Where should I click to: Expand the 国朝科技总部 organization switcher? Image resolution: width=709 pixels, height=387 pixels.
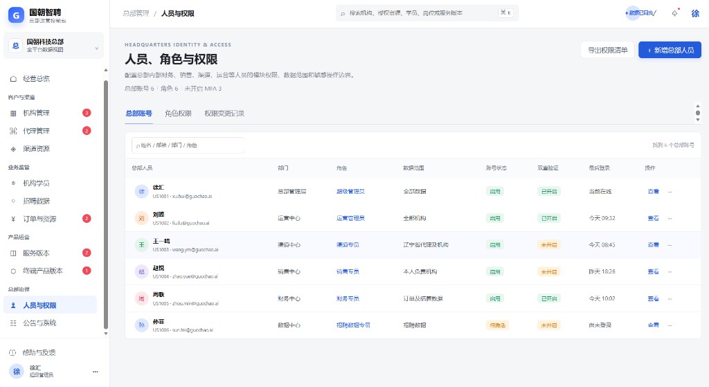(53, 45)
